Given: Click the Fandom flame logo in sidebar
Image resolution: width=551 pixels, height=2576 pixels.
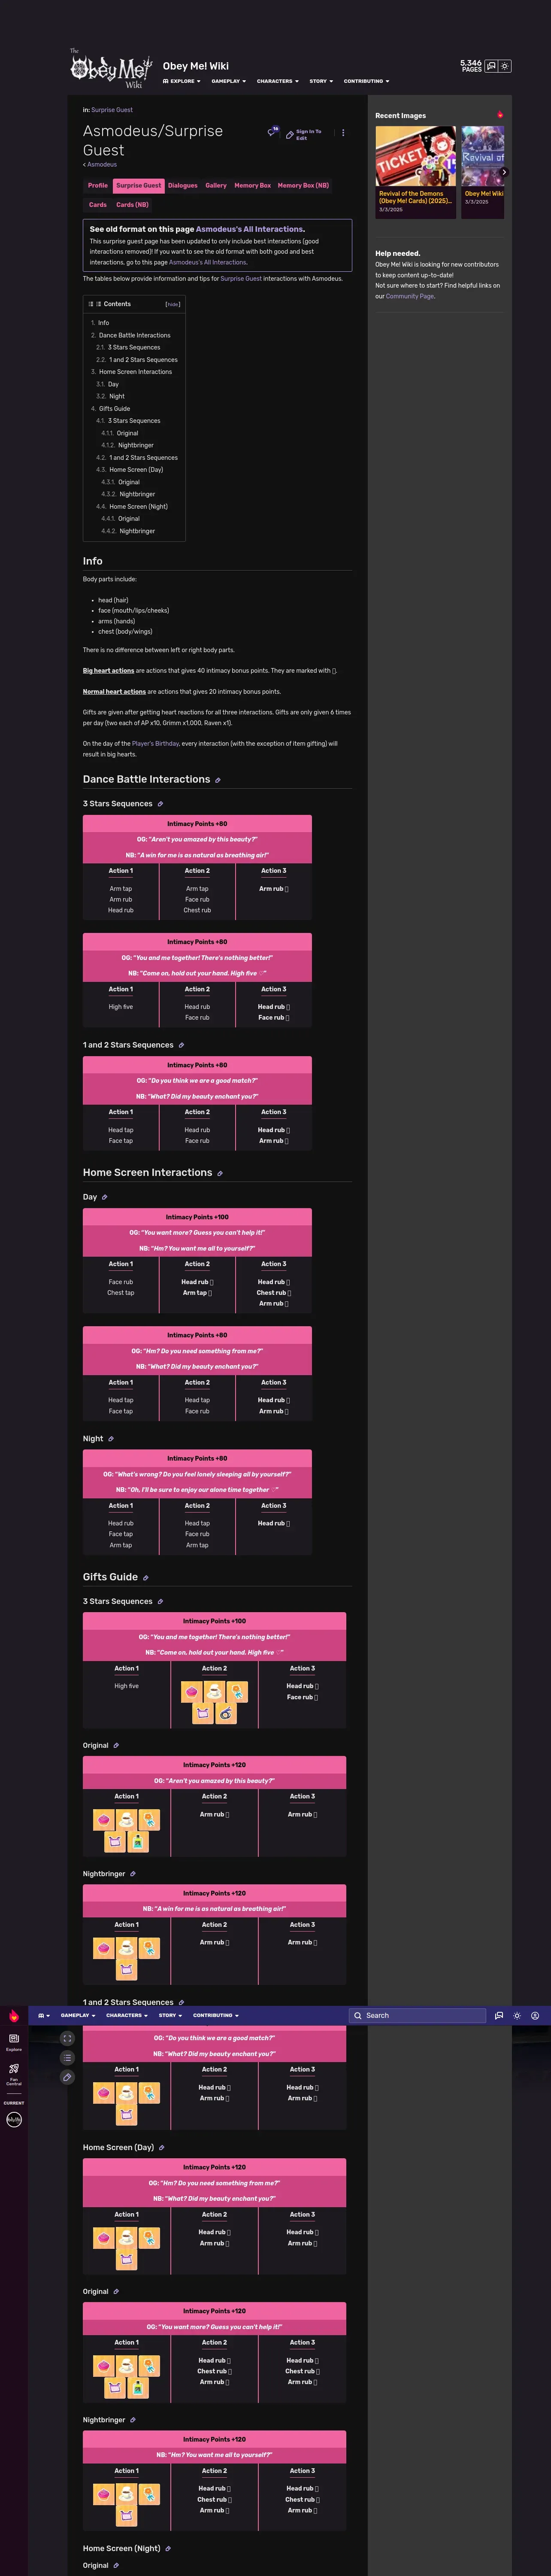Looking at the screenshot, I should [x=14, y=2017].
